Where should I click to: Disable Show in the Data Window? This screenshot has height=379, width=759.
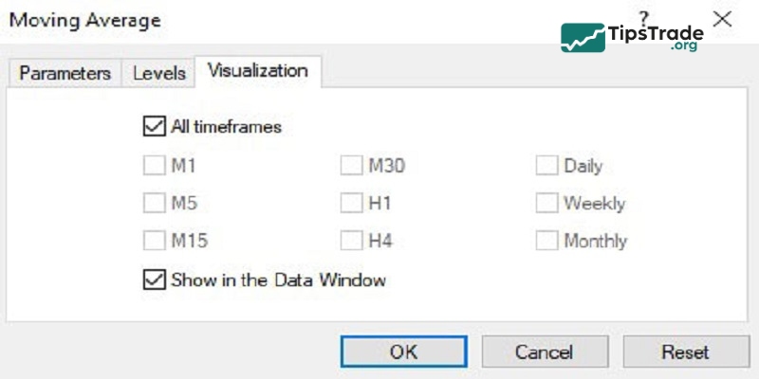coord(153,280)
